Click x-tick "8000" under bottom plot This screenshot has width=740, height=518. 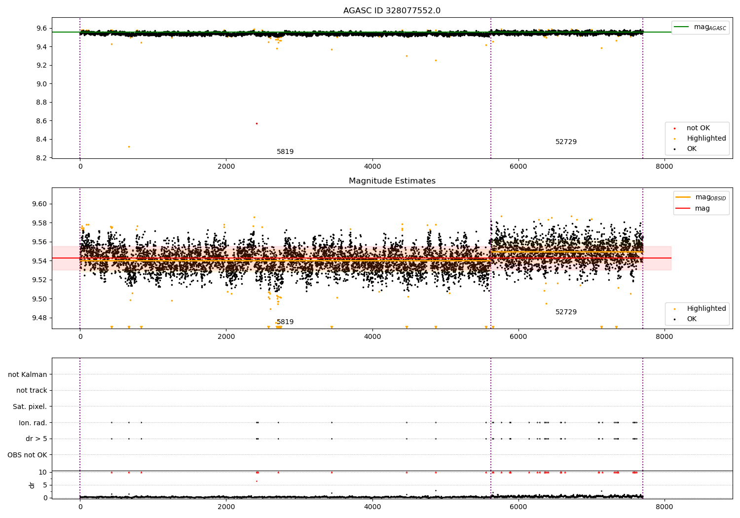point(665,507)
